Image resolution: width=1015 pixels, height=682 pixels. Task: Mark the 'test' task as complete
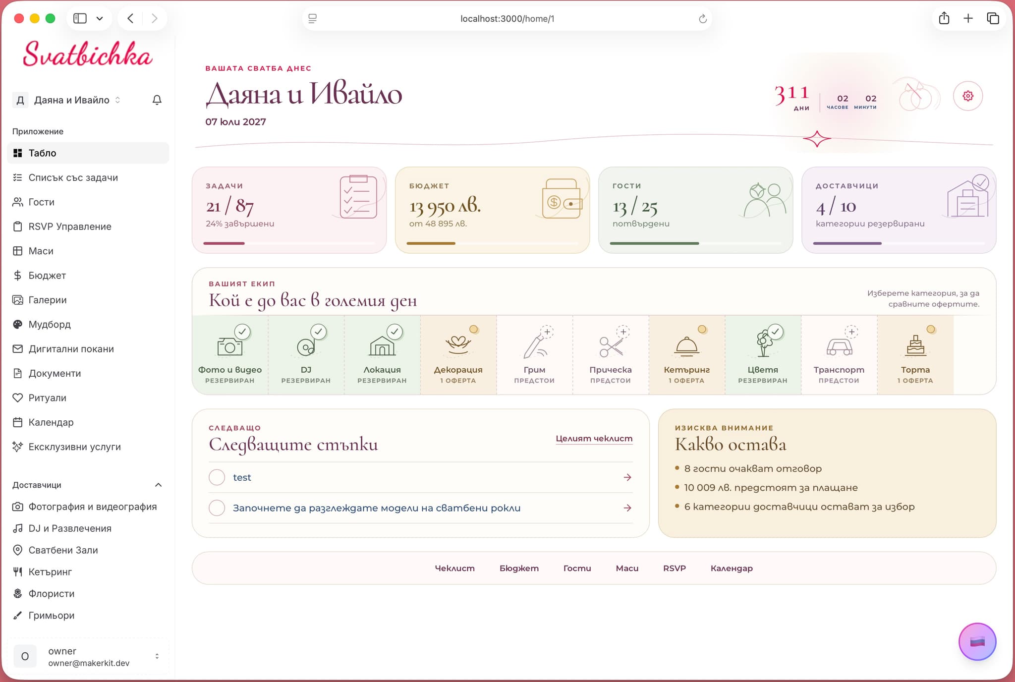pos(217,477)
